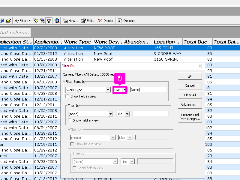Screen dimensions: 240x180
Task: Select the Total Due value 79
Action: tap(209, 156)
